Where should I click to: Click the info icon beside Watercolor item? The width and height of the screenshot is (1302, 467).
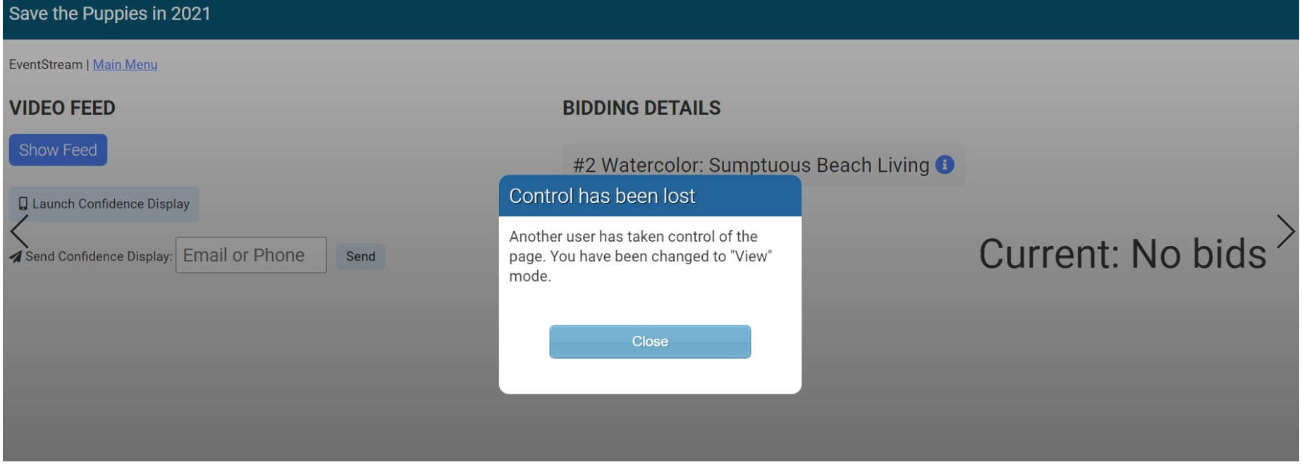tap(944, 165)
